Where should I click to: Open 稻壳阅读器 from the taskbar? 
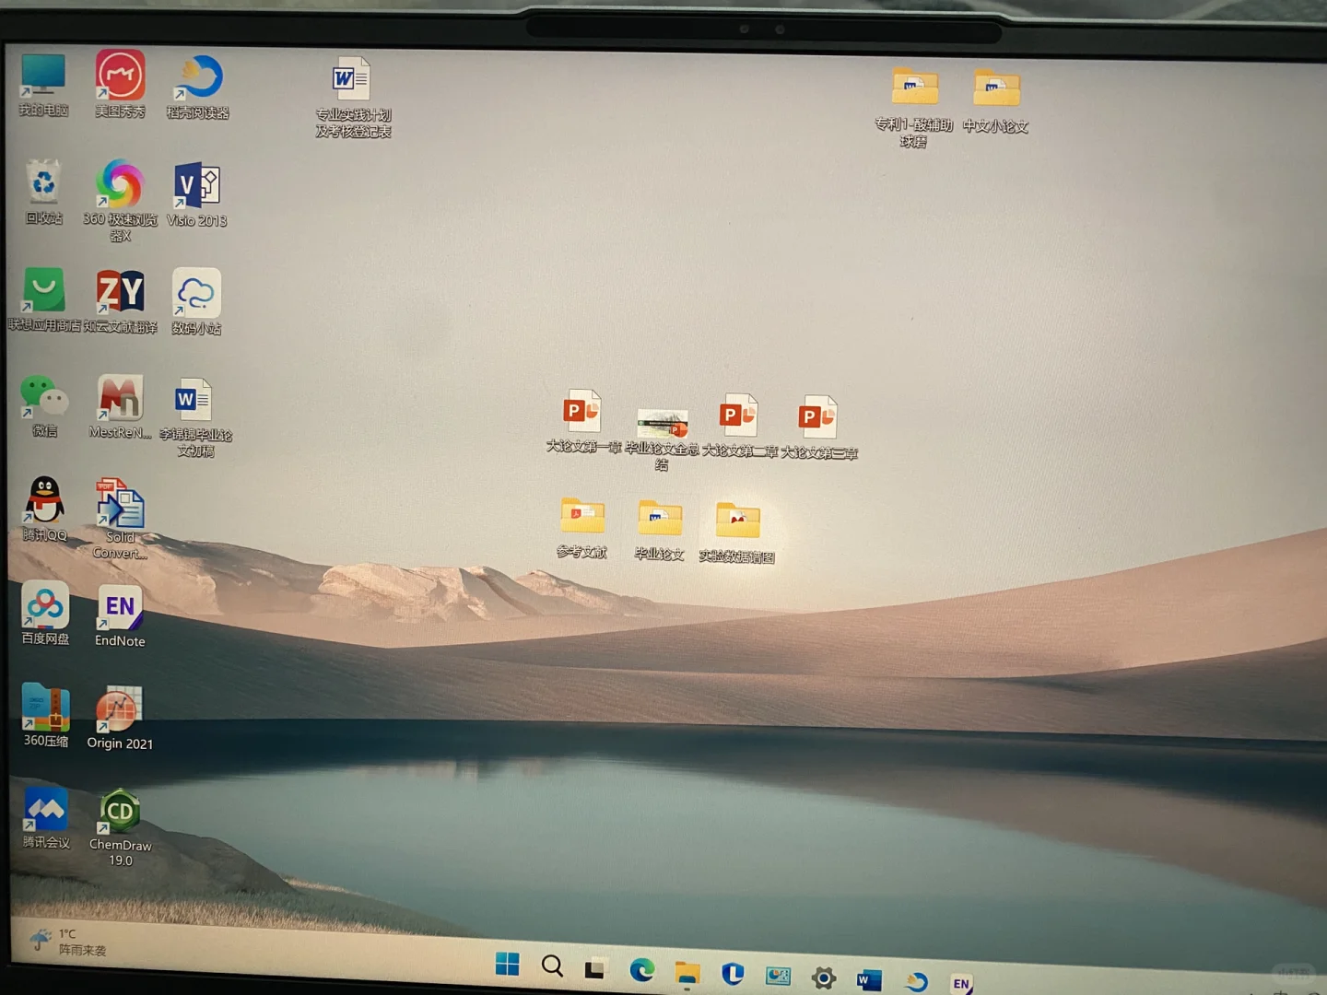pyautogui.click(x=915, y=981)
